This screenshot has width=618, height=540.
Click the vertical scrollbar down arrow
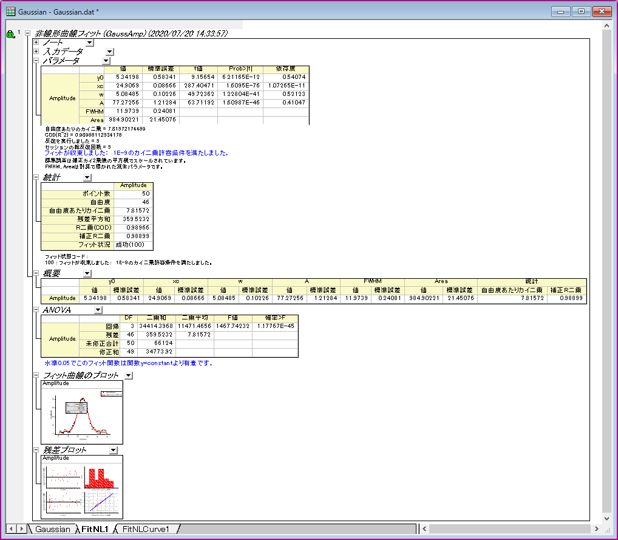606,519
